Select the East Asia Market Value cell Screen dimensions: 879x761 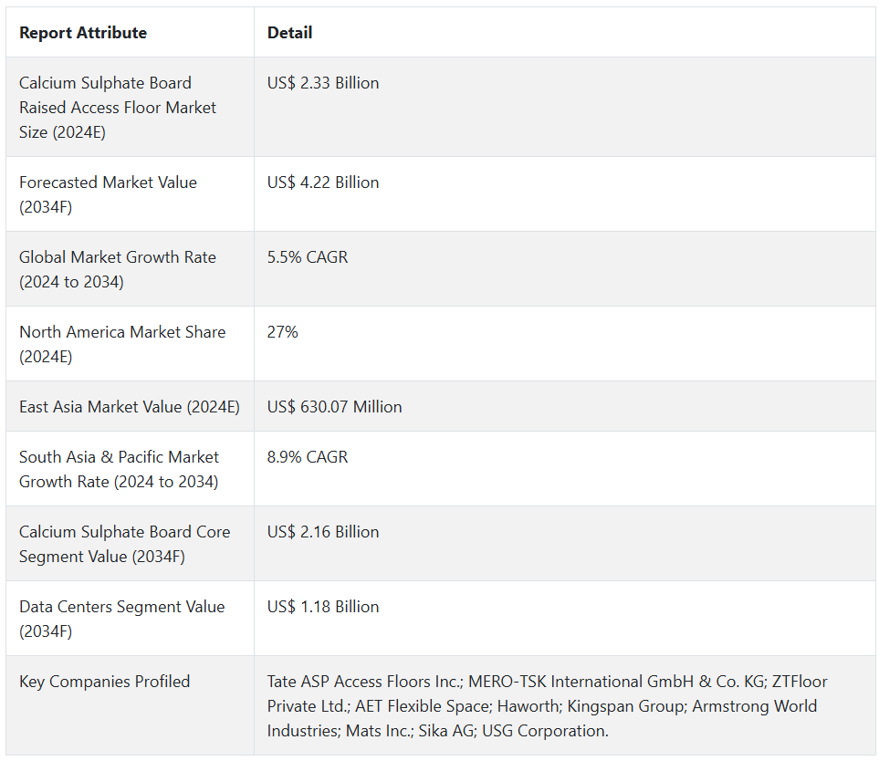pos(130,407)
